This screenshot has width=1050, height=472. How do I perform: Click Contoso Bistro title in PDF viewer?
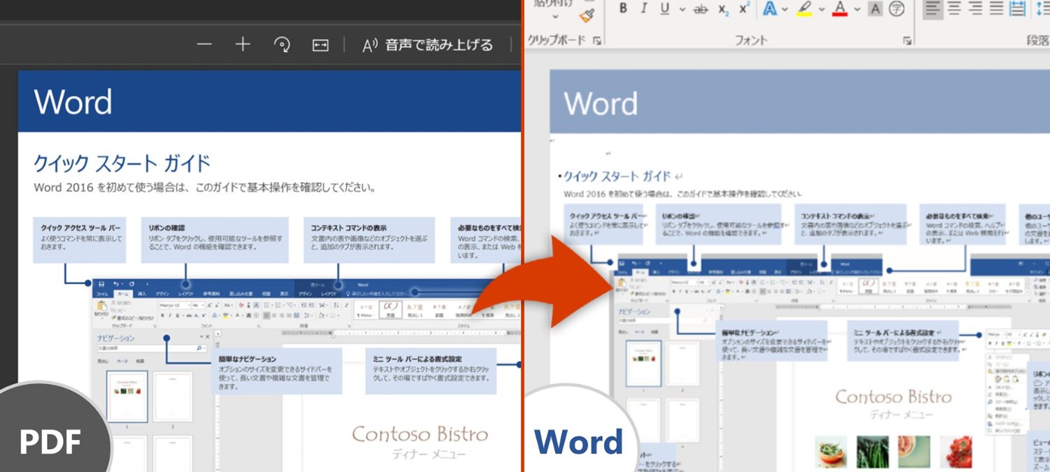point(420,434)
